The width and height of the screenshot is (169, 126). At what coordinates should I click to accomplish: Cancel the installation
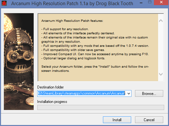coord(149,120)
